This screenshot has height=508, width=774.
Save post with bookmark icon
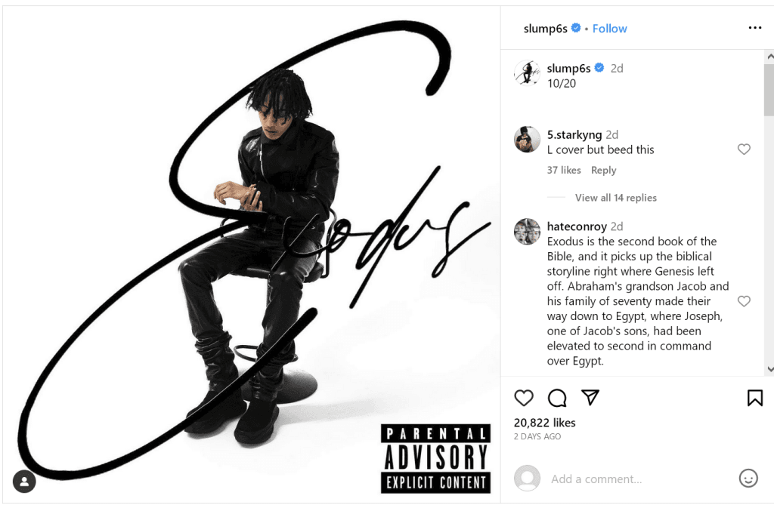pyautogui.click(x=755, y=398)
